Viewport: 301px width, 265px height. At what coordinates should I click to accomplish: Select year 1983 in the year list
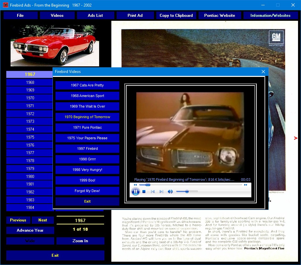tap(29, 200)
